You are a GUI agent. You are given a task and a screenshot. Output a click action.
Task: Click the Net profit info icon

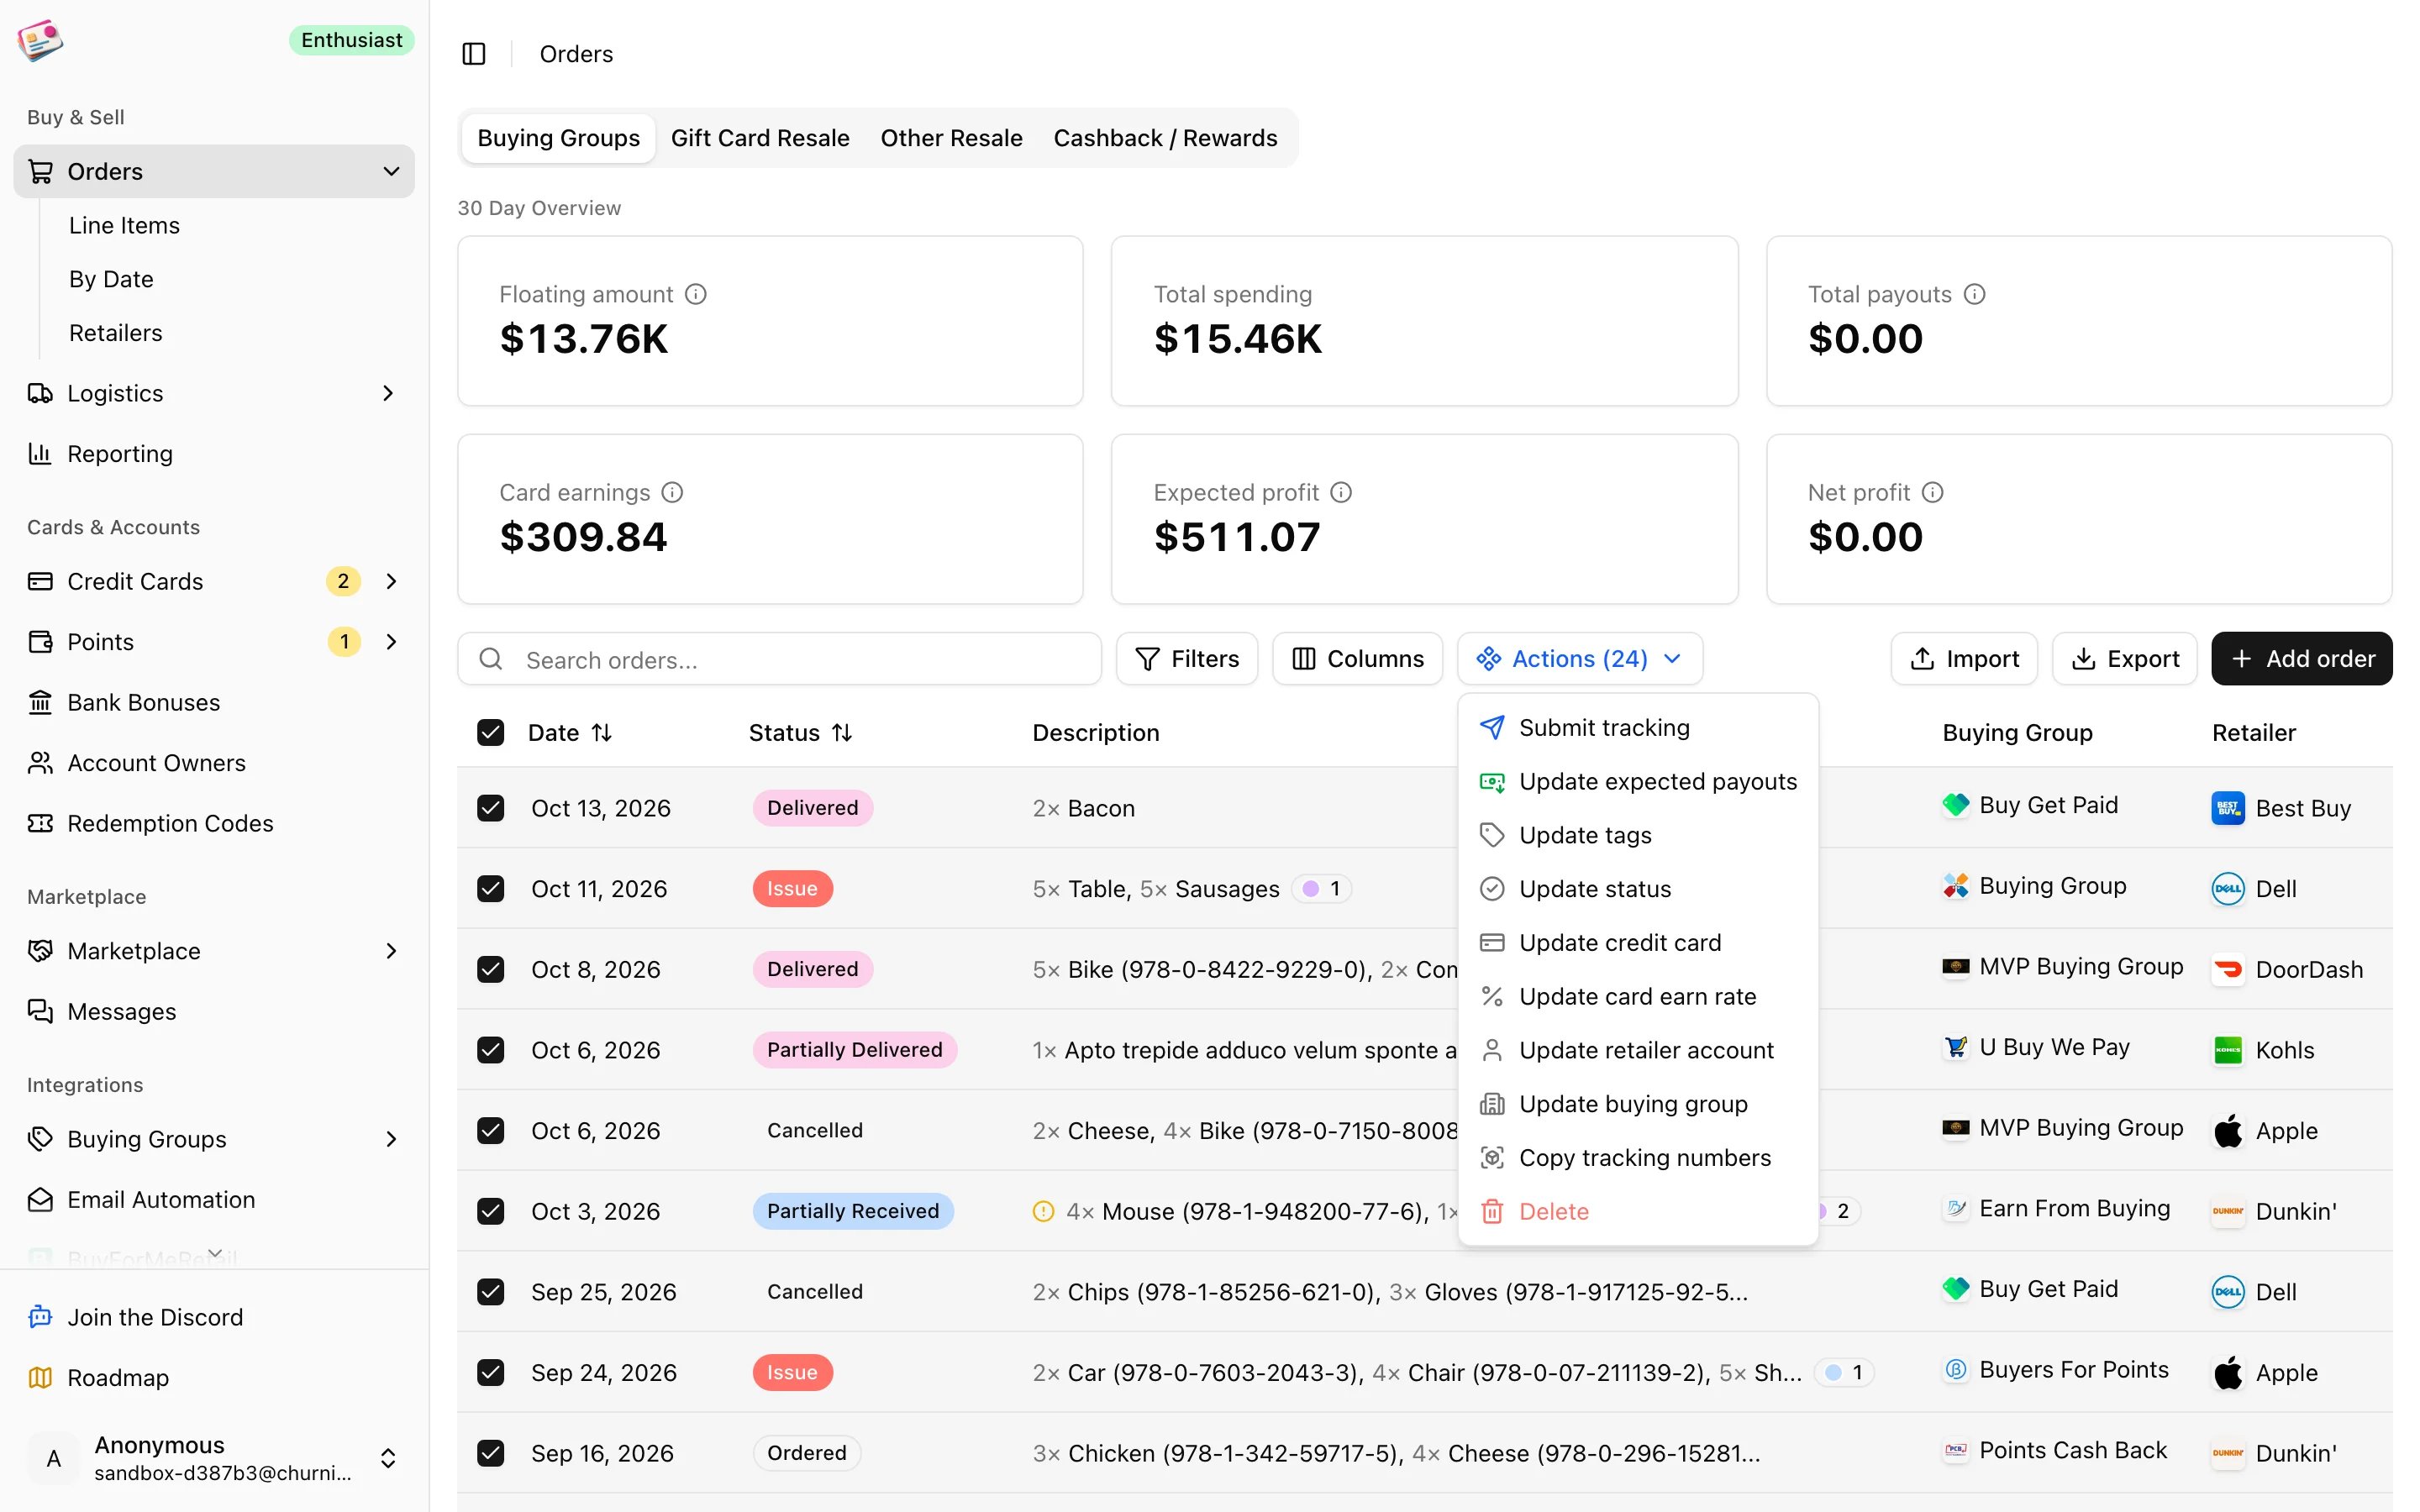coord(1933,492)
